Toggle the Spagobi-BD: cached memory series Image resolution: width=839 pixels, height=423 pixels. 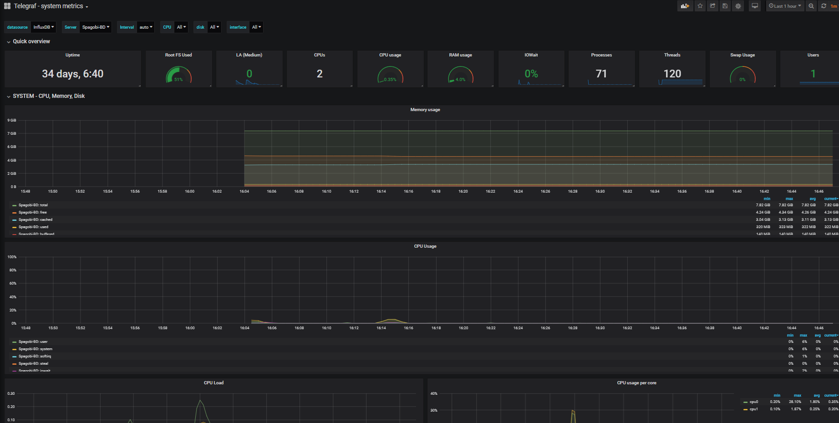35,219
